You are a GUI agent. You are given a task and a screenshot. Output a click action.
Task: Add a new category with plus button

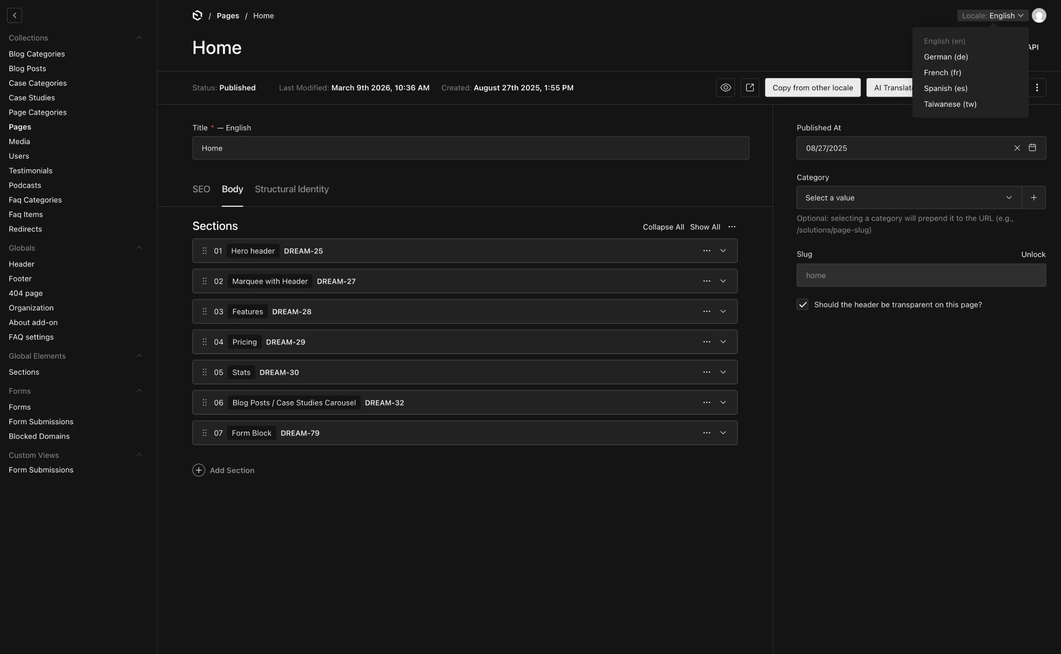1033,198
